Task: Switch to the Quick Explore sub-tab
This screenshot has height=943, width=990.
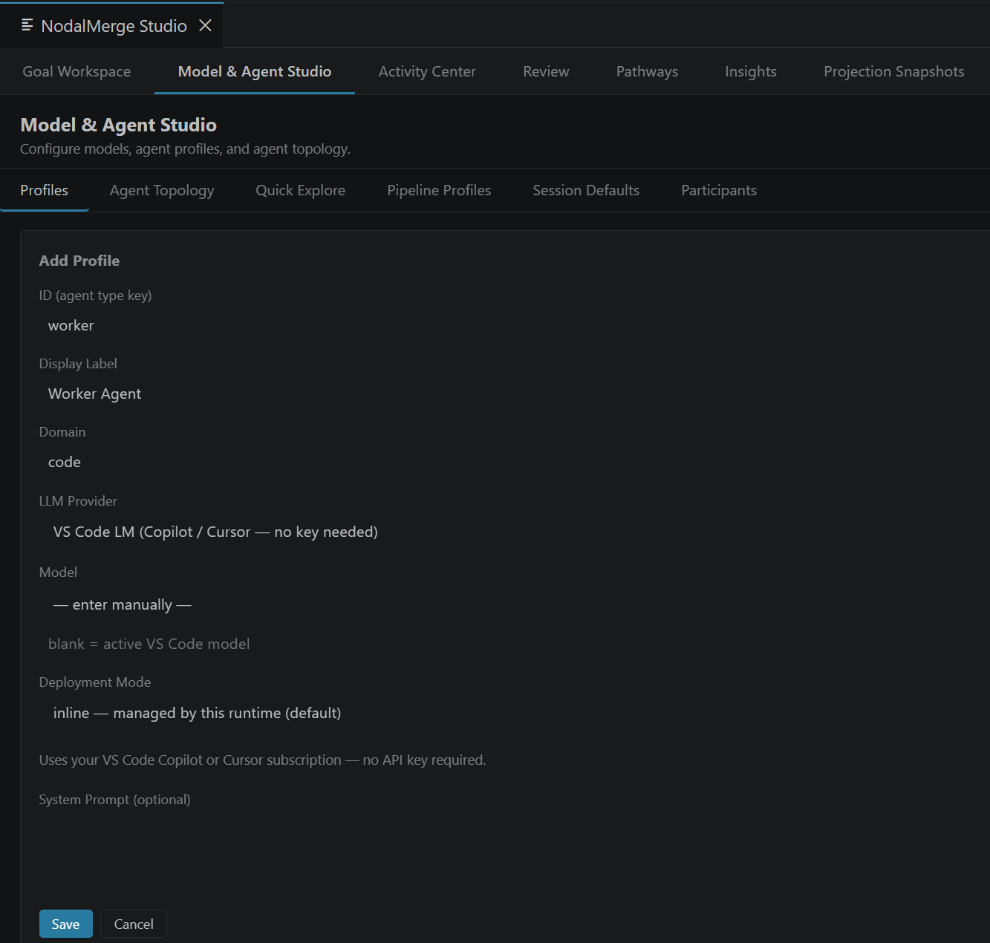Action: [x=301, y=190]
